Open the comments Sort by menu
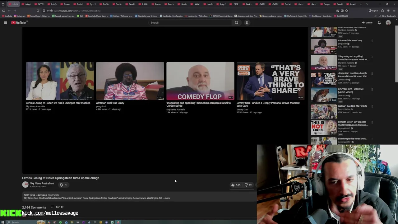Screen dimensions: 398x224 point(58,207)
